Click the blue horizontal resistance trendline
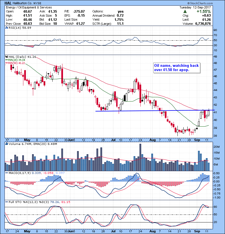Viewport: 225px width, 234px height. [155, 111]
